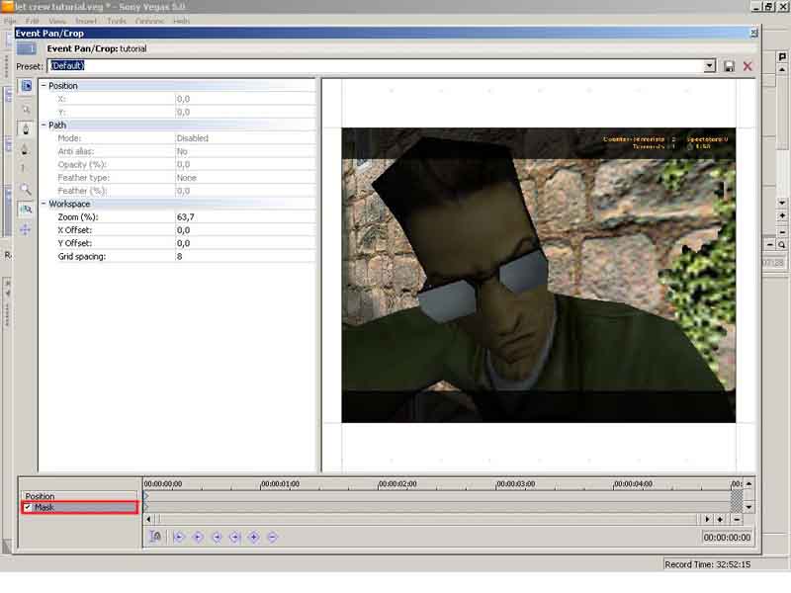Select the Anchor Creation pen tool

pos(27,128)
